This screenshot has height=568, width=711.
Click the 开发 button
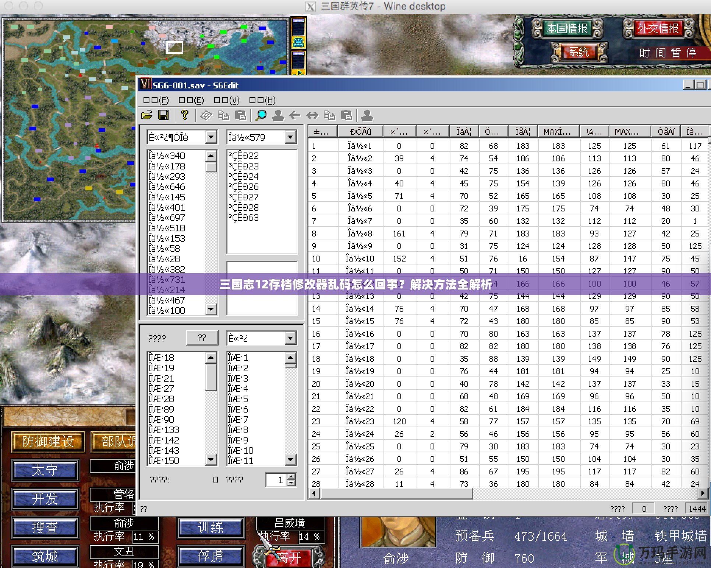click(x=45, y=498)
